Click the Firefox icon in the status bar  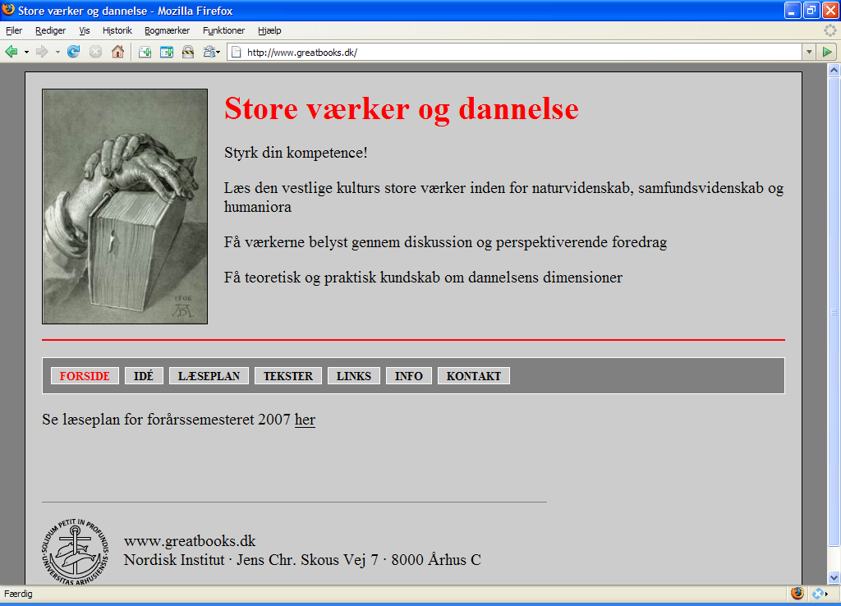coord(797,593)
